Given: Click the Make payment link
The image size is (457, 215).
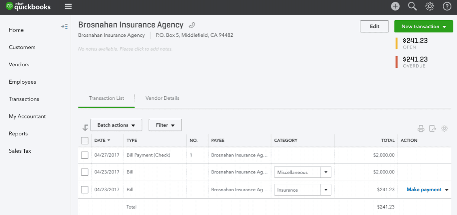Looking at the screenshot, I should [x=423, y=190].
